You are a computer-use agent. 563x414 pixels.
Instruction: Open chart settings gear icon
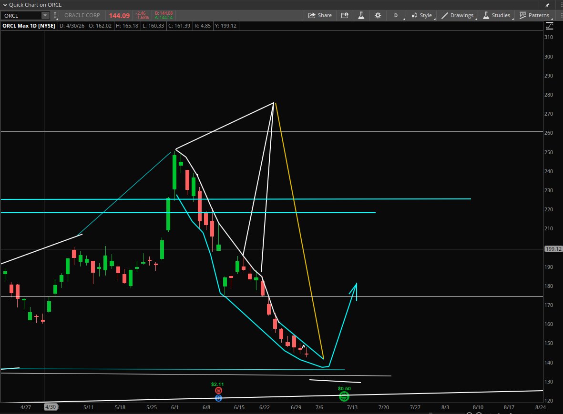[378, 15]
